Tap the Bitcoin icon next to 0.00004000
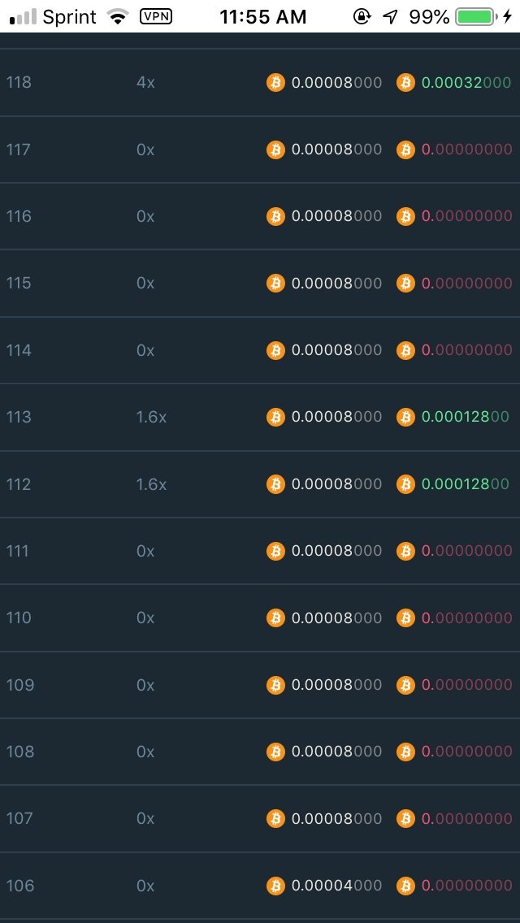This screenshot has height=923, width=520. 275,885
